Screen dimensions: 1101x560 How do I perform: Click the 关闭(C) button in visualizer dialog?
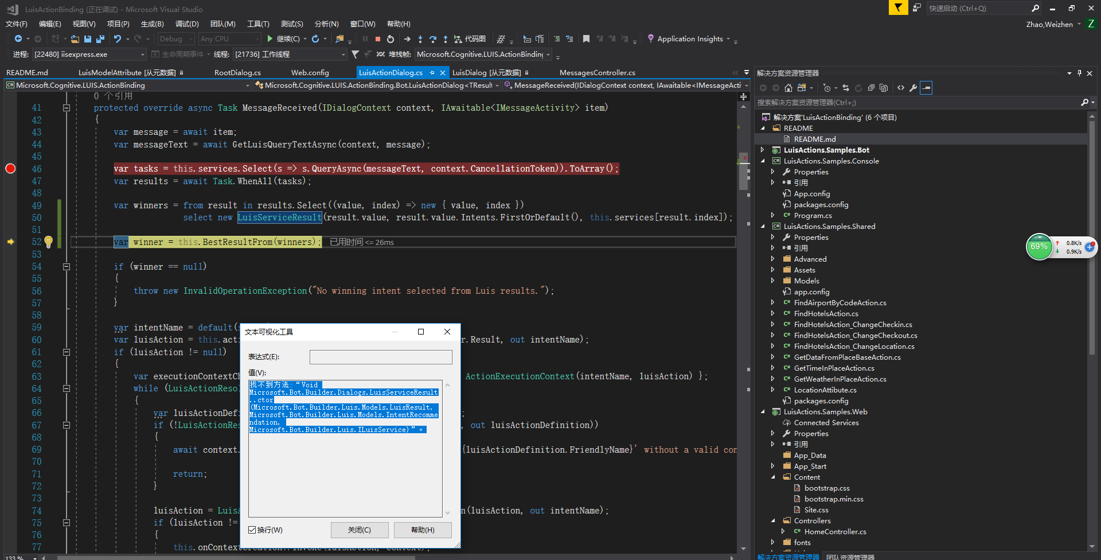pyautogui.click(x=360, y=530)
